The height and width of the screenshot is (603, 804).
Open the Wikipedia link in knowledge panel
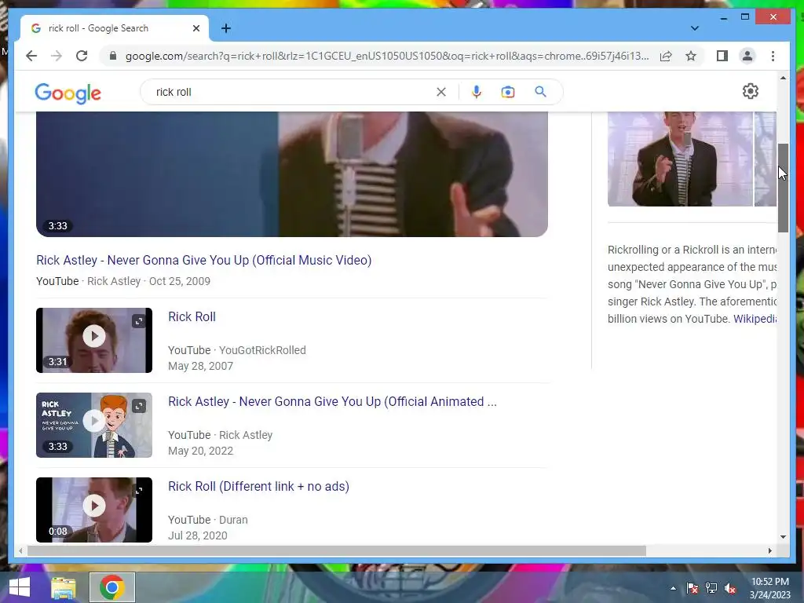click(755, 319)
